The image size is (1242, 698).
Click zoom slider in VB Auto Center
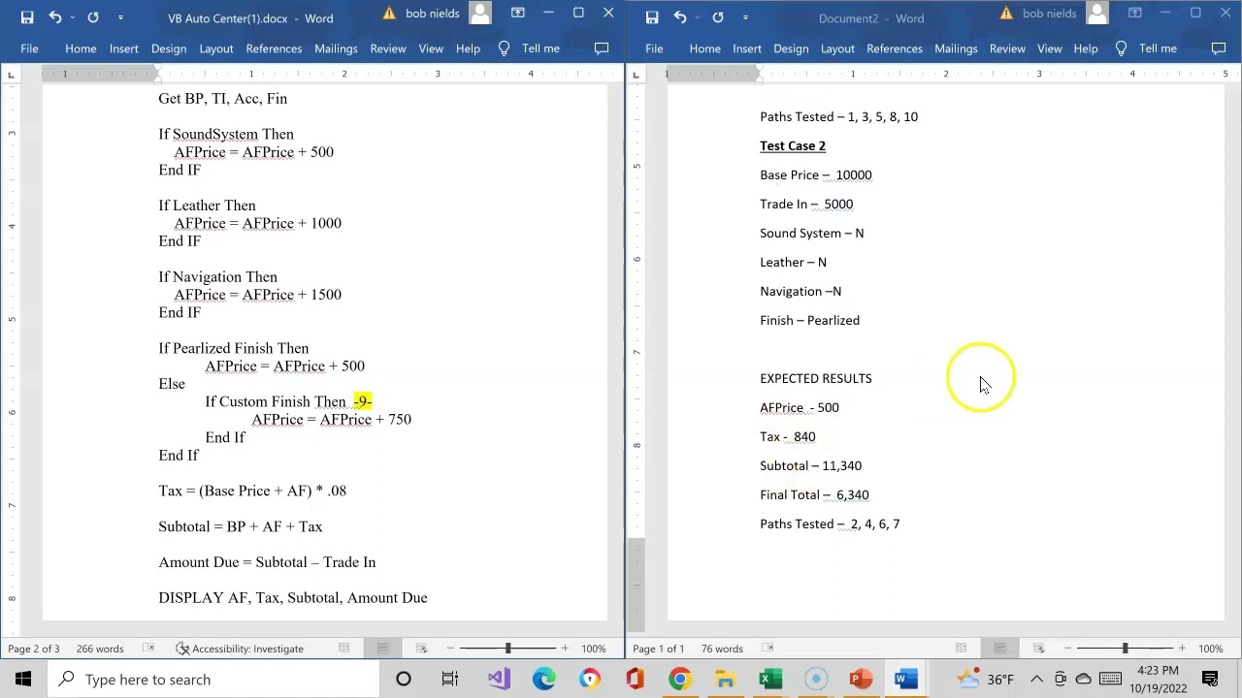pos(507,649)
